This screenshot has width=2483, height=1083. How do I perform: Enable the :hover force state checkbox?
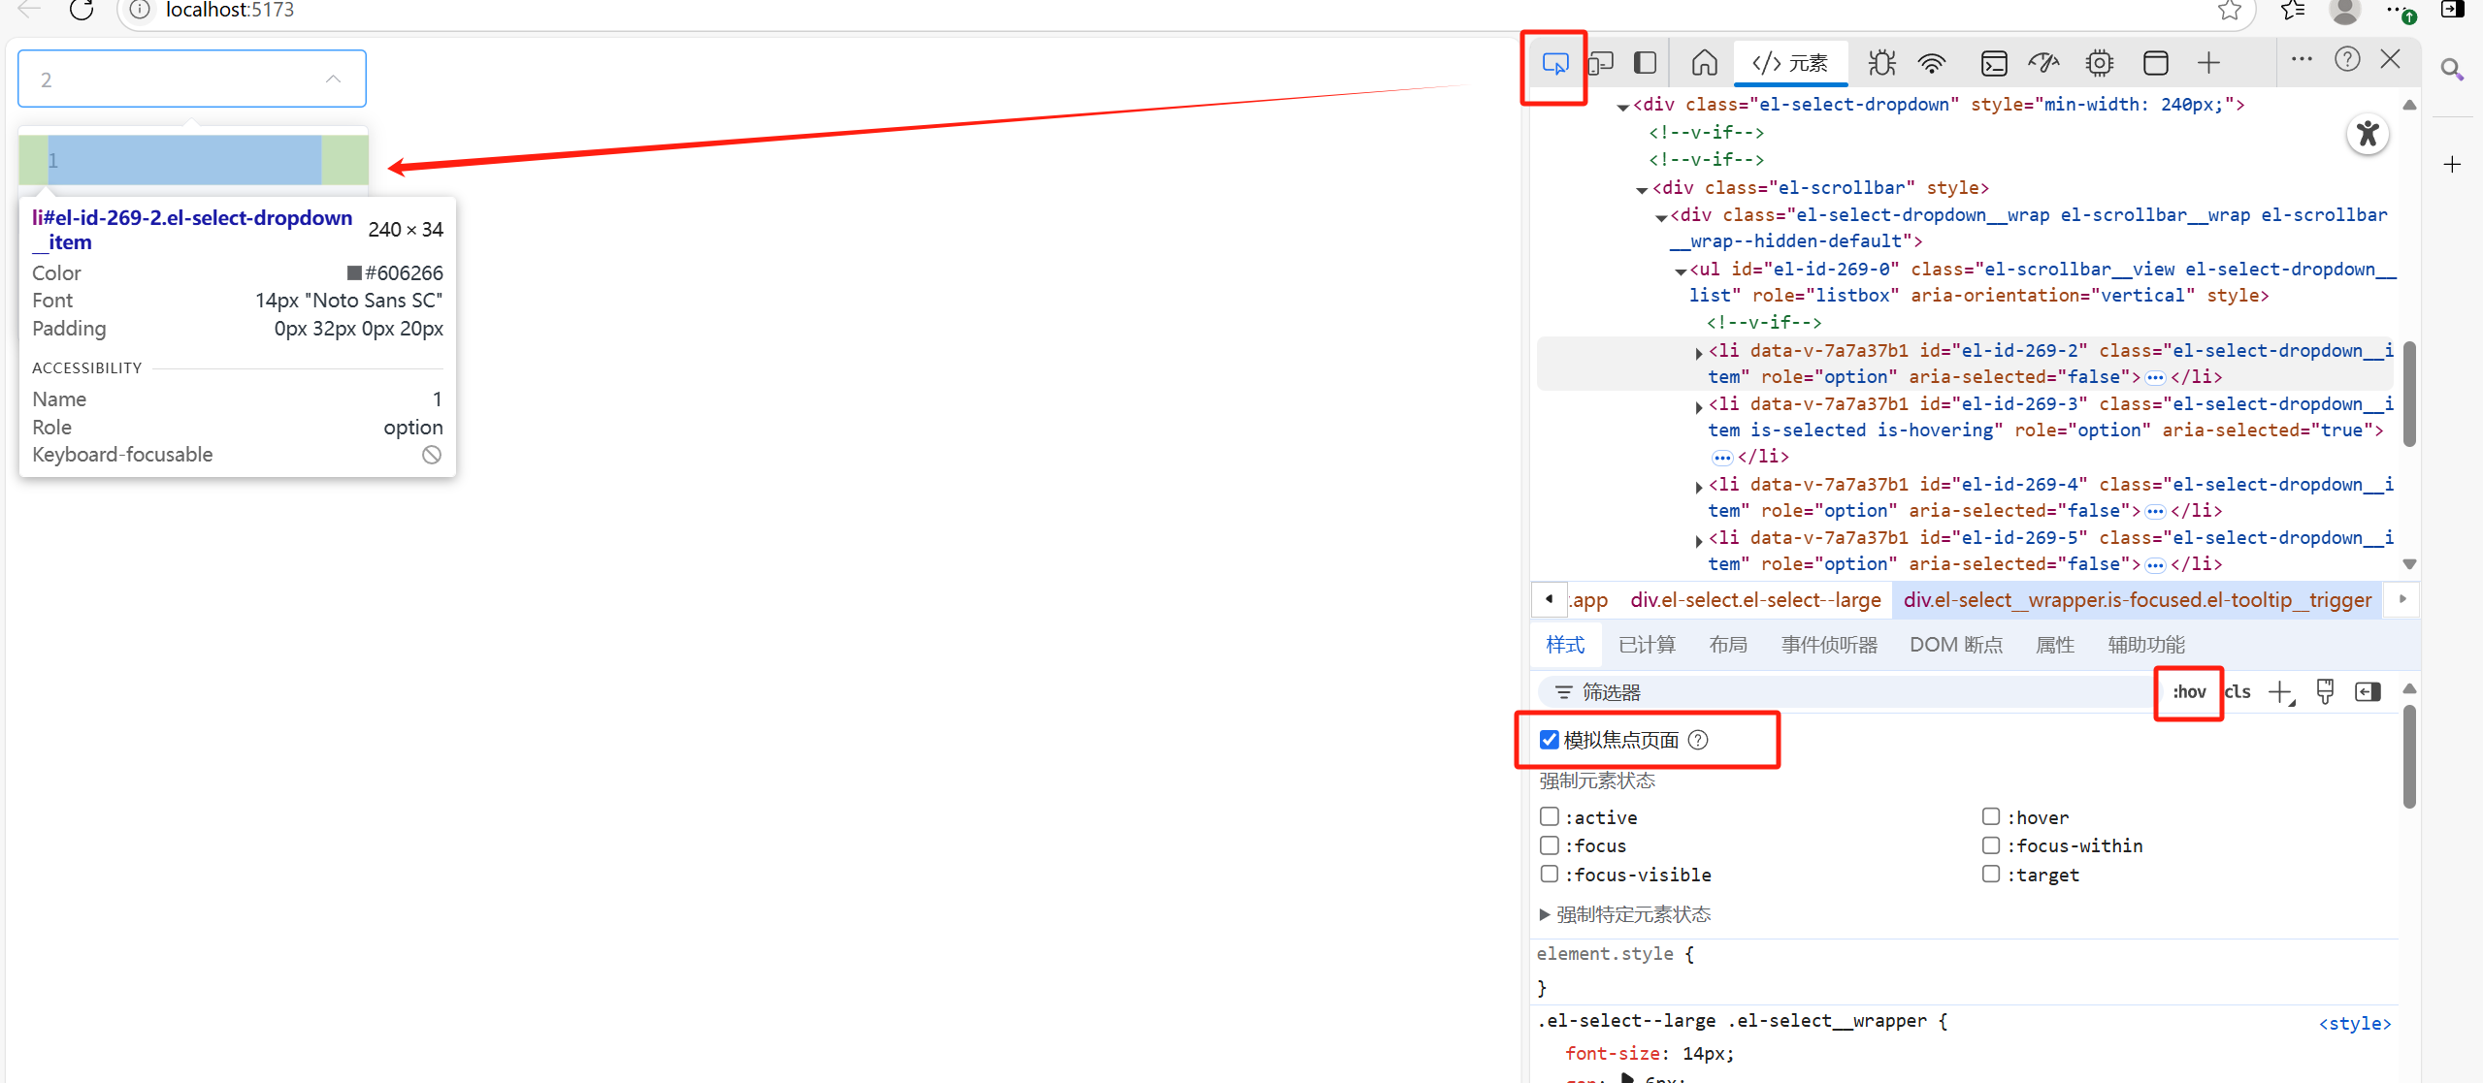1991,817
